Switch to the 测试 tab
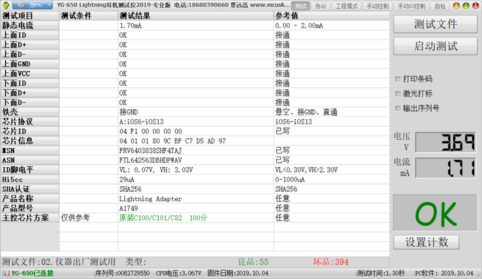The width and height of the screenshot is (482, 279). tap(300, 6)
